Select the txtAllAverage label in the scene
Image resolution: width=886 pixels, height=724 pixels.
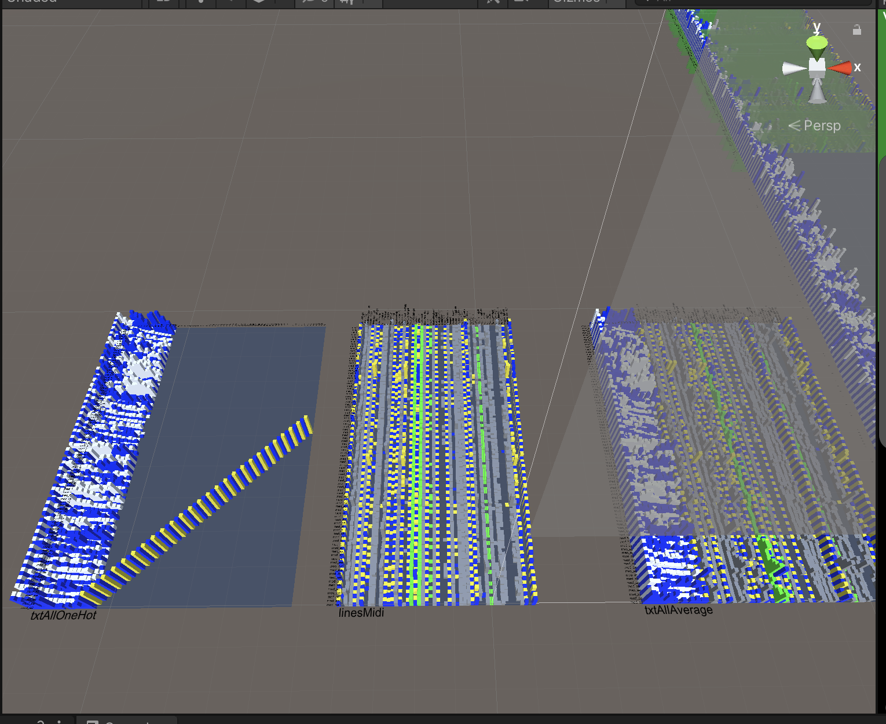(x=678, y=610)
